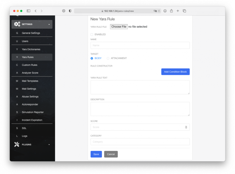Click the browser back arrow
Screen dimensions: 235x174
click(x=36, y=11)
